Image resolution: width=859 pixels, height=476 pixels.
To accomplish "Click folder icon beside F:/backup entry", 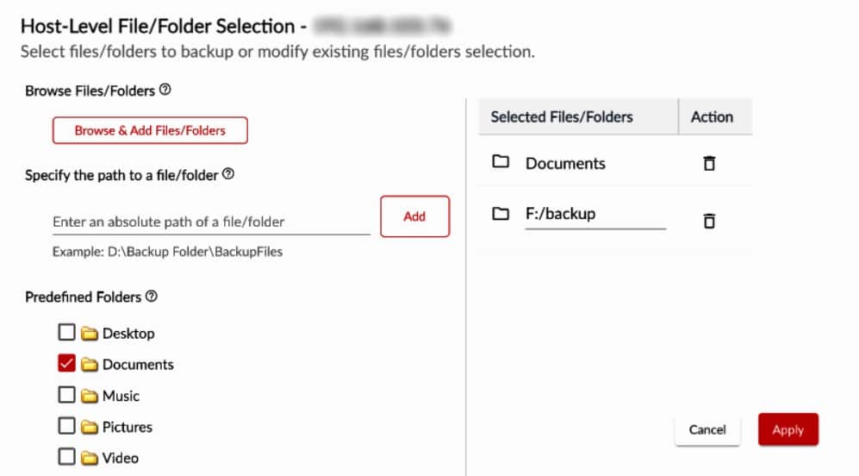I will 501,213.
